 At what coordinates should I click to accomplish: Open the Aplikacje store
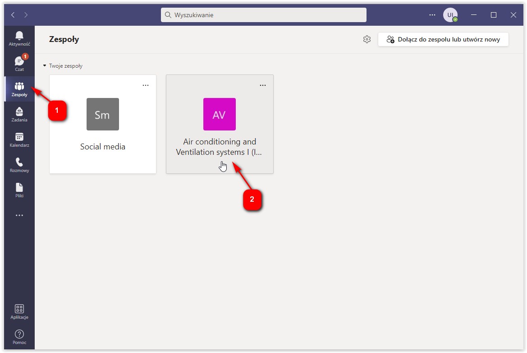point(19,311)
